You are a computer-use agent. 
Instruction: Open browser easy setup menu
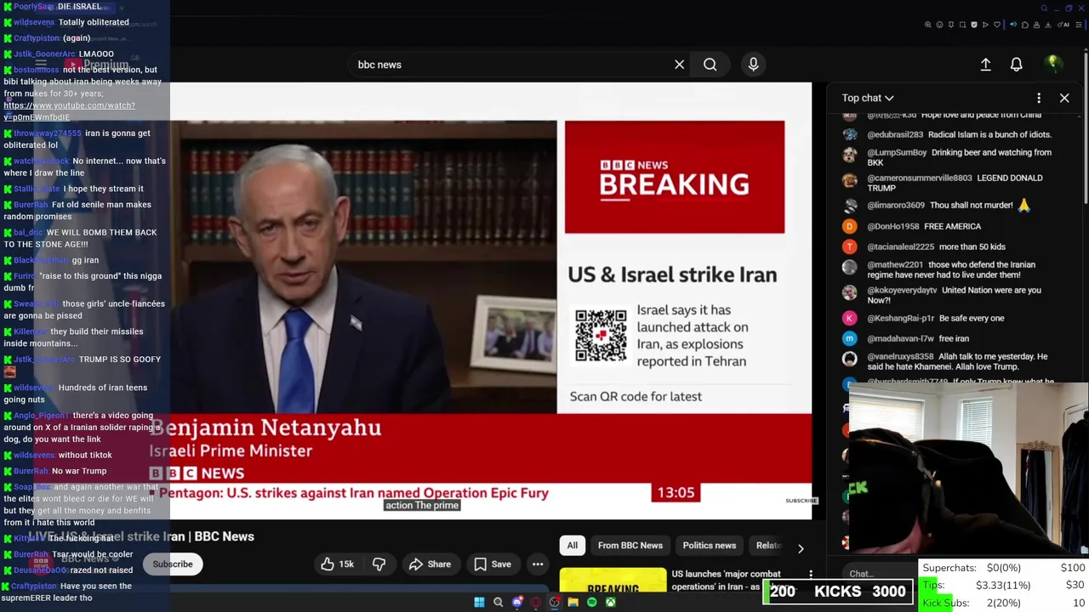(1079, 25)
